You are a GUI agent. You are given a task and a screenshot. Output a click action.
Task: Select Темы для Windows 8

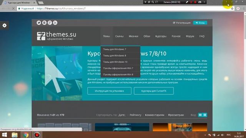pyautogui.click(x=120, y=56)
